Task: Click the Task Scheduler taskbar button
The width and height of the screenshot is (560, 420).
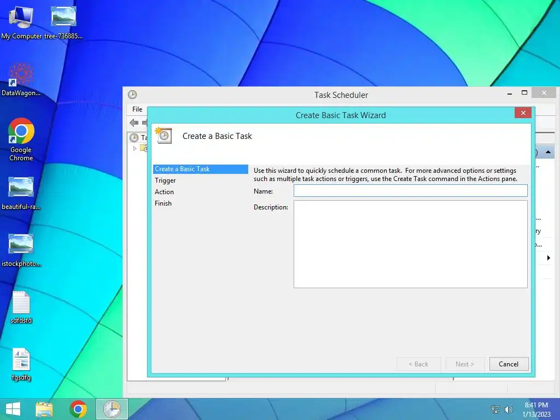Action: click(112, 409)
